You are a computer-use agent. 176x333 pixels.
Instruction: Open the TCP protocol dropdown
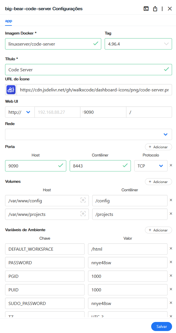(151, 166)
